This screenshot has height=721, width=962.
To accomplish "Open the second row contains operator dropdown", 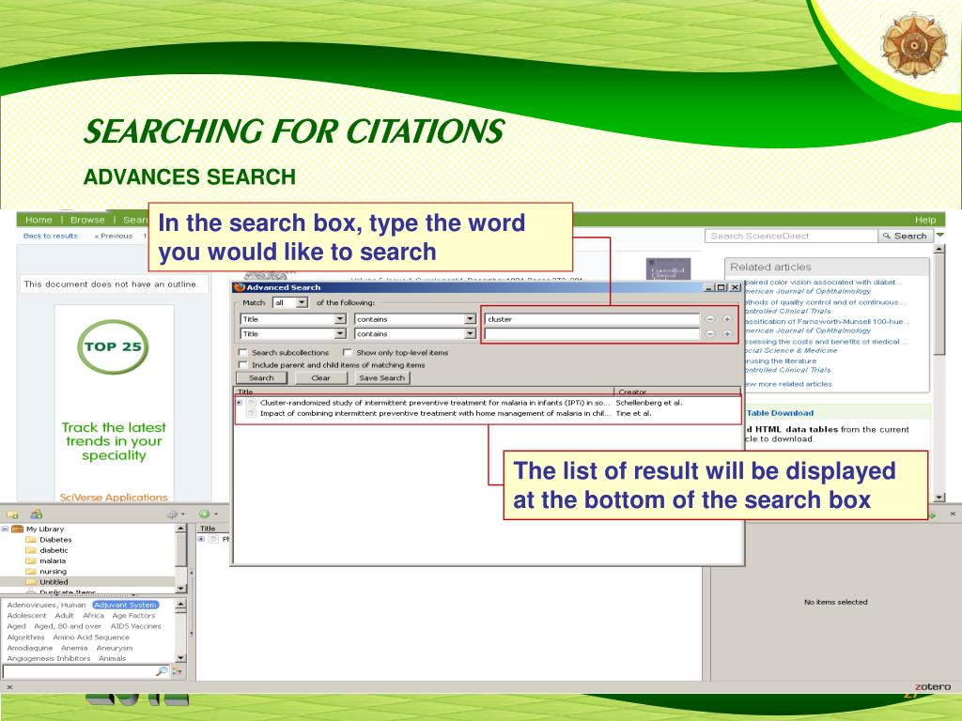I will tap(415, 334).
